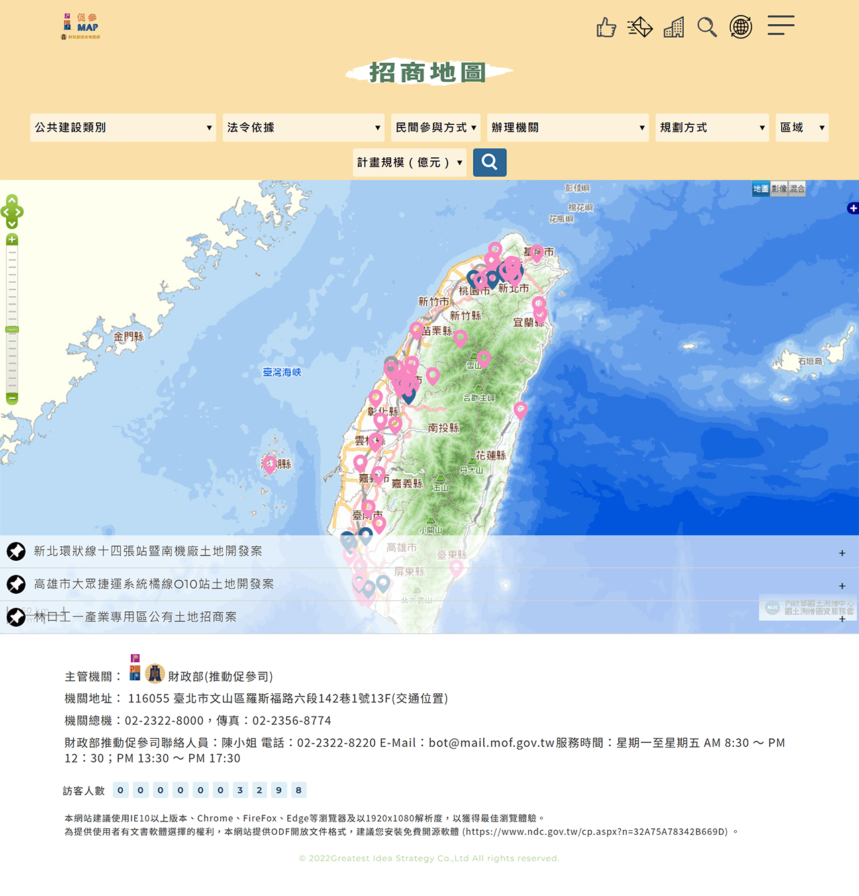859x896 pixels.
Task: Click the Ministry of Finance emblem
Action: [x=155, y=673]
